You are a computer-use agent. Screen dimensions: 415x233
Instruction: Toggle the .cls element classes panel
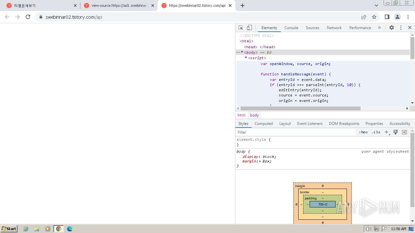coord(376,132)
